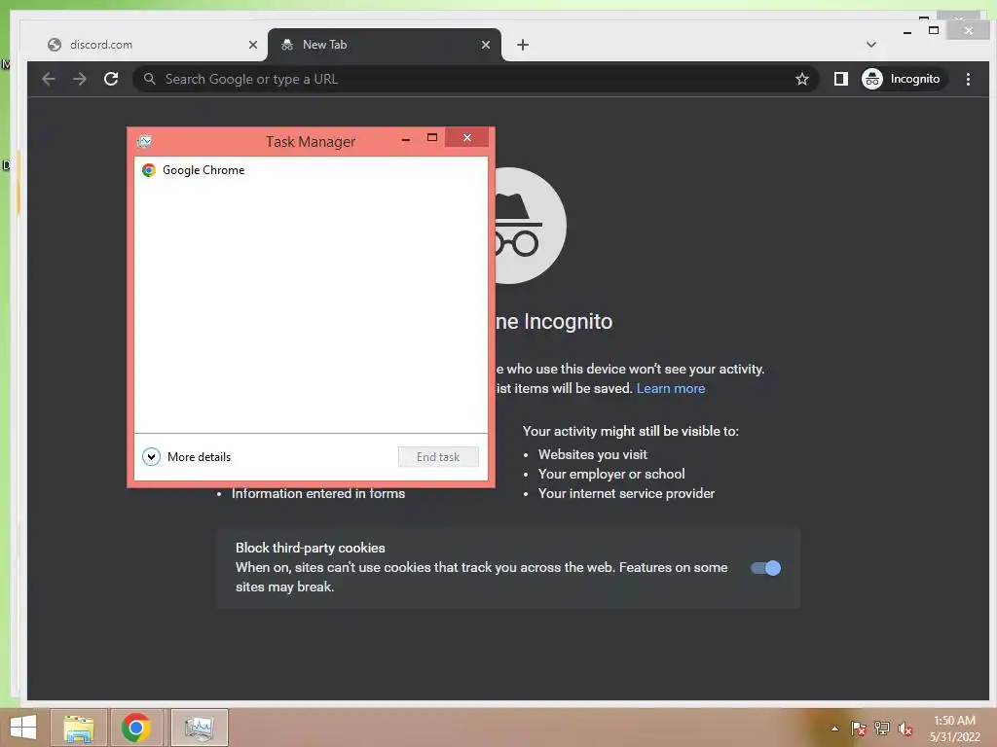This screenshot has height=747, width=997.
Task: Click the End task button
Action: [438, 457]
